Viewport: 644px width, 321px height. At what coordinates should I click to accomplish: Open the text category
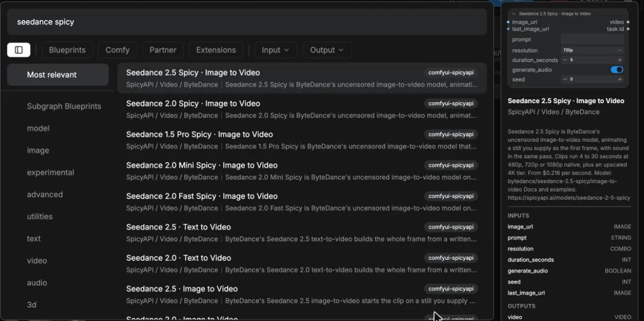pyautogui.click(x=58, y=238)
